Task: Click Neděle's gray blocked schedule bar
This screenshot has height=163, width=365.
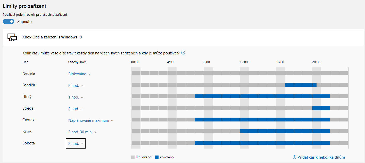Action: coord(240,73)
